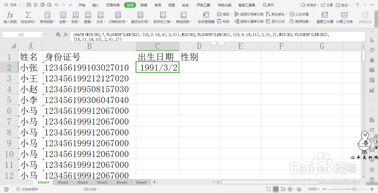Click the Print icon in quick access toolbar
The image size is (378, 193).
pyautogui.click(x=43, y=5)
